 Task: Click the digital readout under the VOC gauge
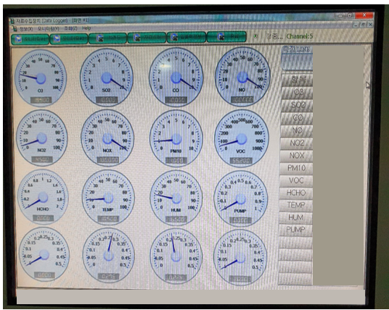(241, 161)
